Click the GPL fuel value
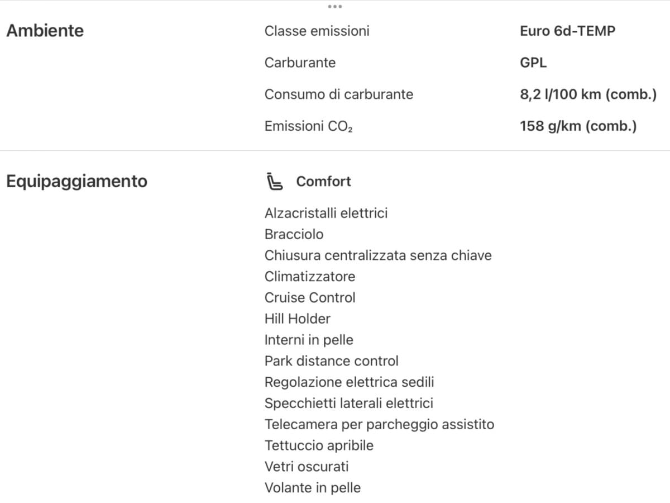The height and width of the screenshot is (503, 670). tap(533, 63)
